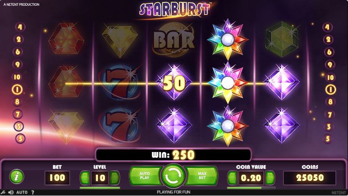Image resolution: width=348 pixels, height=196 pixels.
Task: Select payline 4 indicator on the left
Action: pos(20,27)
